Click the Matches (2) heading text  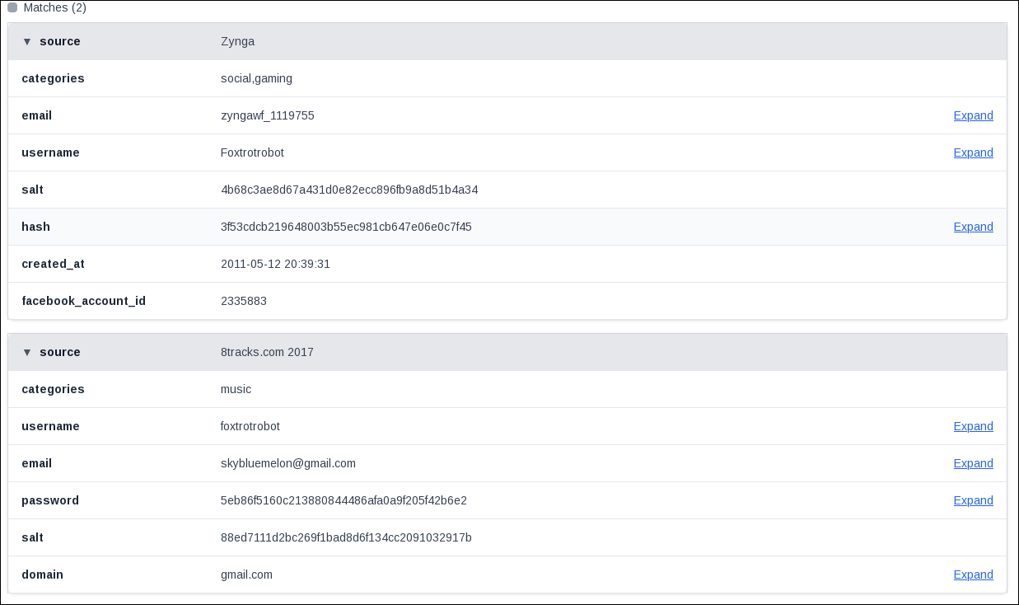point(55,7)
